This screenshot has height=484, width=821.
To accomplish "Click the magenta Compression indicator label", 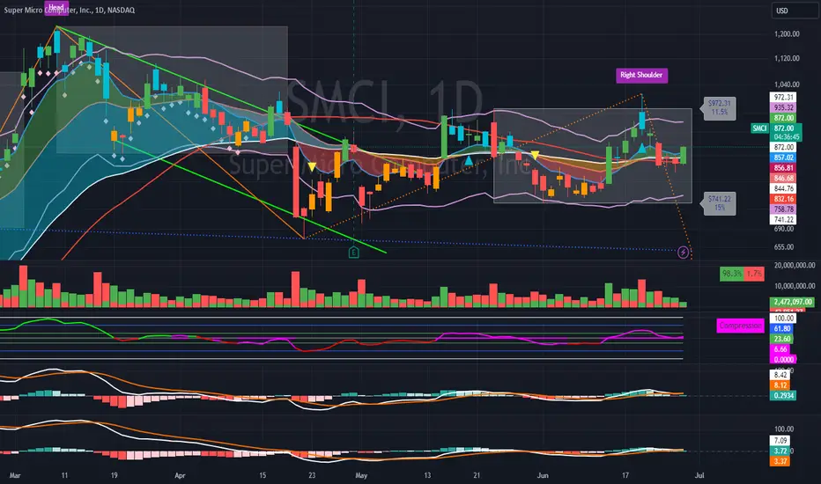I will (740, 326).
